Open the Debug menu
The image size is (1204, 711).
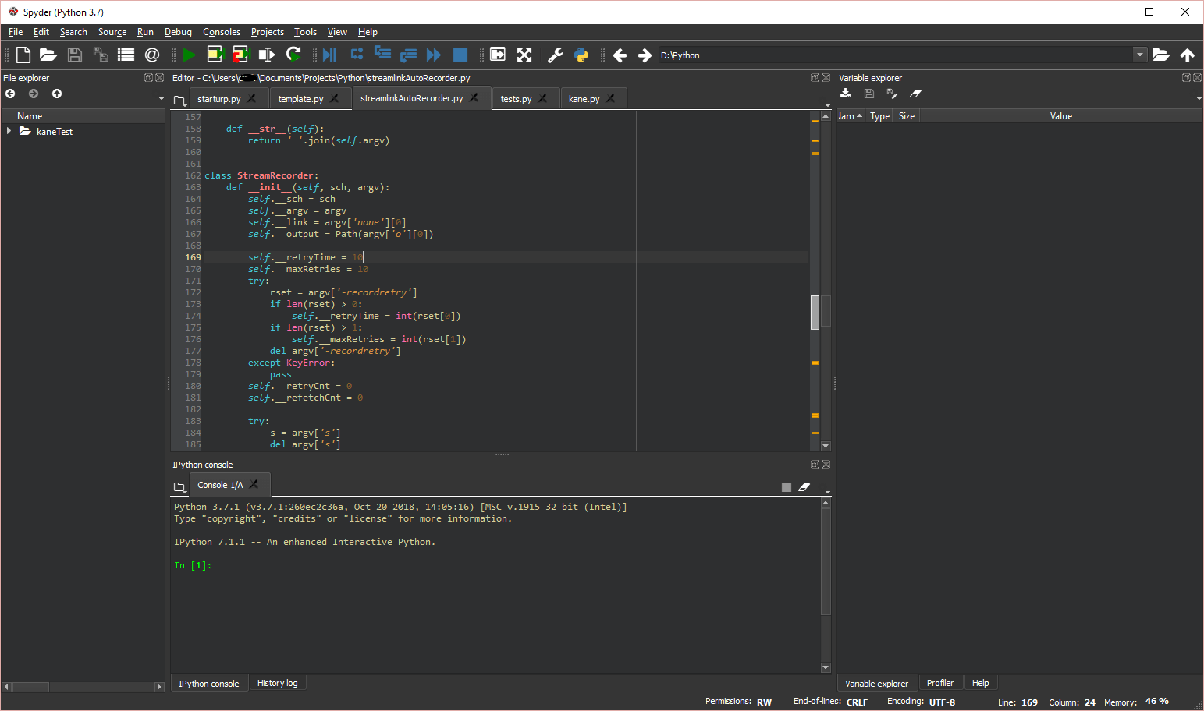(x=178, y=32)
